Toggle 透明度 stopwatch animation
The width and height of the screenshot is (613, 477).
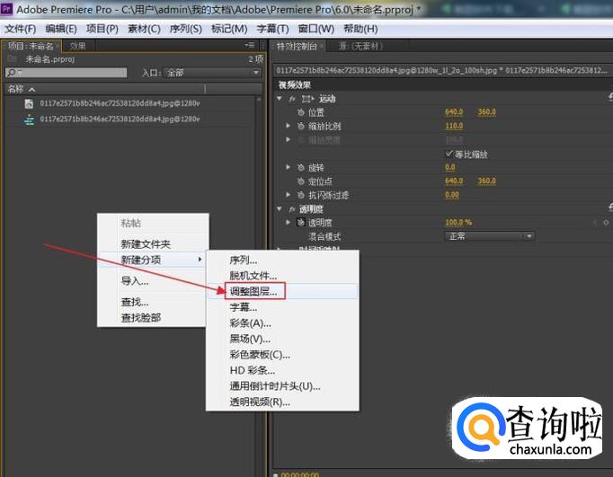click(x=300, y=222)
